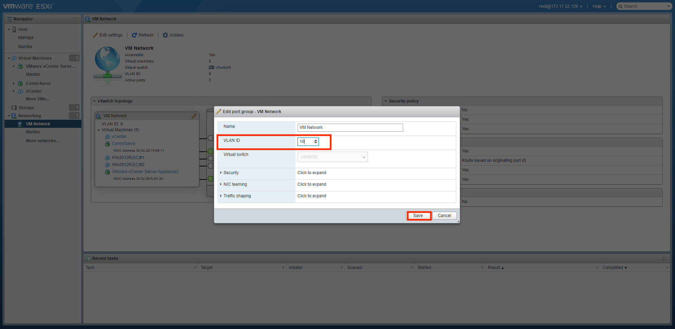
Task: Click the pencil icon in Edit port group title
Action: [x=219, y=112]
